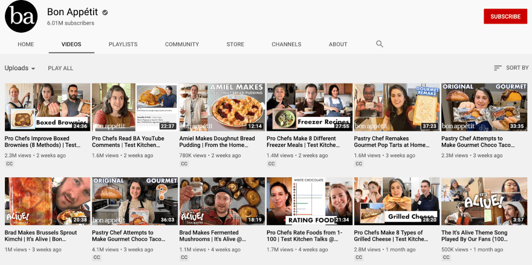Expand the Uploads dropdown filter

click(20, 68)
